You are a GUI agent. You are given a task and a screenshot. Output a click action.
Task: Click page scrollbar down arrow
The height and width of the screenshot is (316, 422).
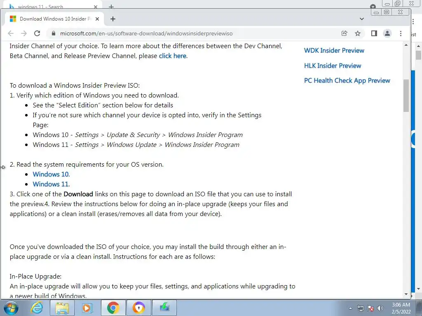(x=406, y=295)
